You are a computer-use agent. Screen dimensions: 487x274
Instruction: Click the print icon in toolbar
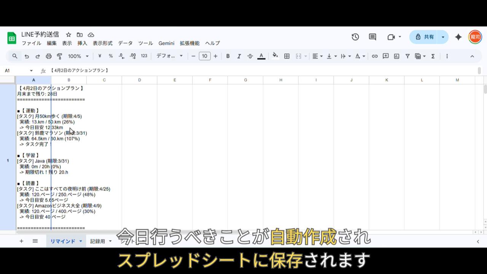coord(49,56)
